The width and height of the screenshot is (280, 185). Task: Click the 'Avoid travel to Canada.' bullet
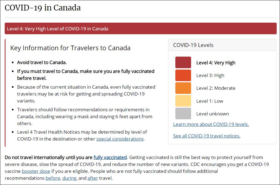pos(42,62)
